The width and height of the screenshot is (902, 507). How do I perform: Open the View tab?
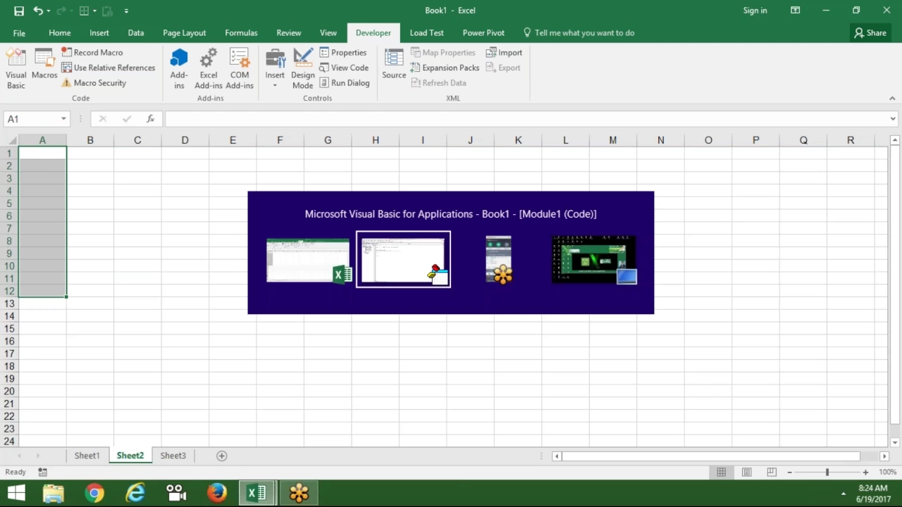328,32
